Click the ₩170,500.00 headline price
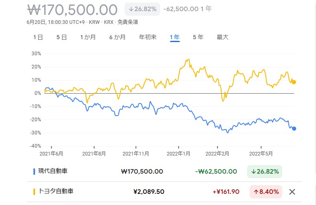The image size is (316, 205). coord(72,9)
